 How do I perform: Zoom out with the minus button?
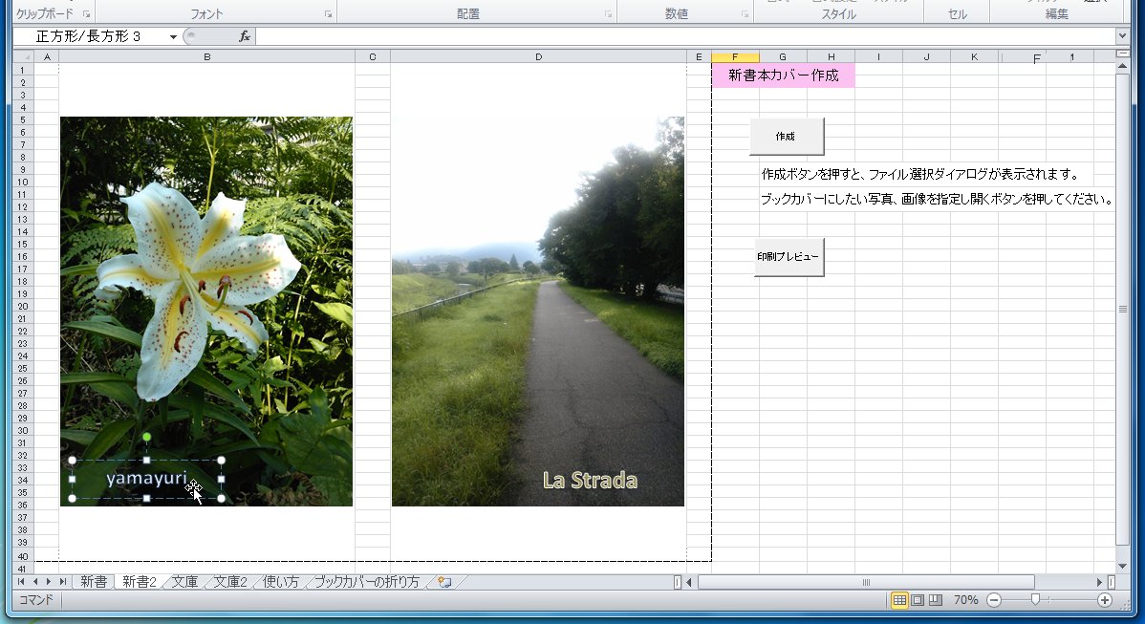(x=994, y=600)
